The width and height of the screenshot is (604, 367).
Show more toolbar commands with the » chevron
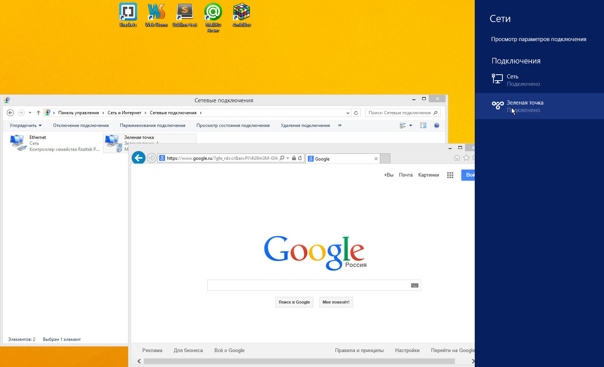340,125
